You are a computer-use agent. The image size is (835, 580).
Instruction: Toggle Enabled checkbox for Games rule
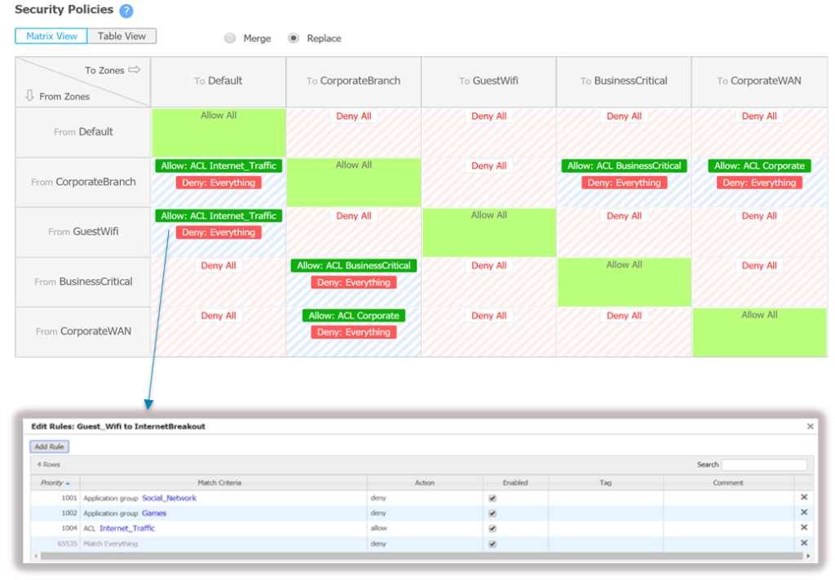(x=492, y=513)
